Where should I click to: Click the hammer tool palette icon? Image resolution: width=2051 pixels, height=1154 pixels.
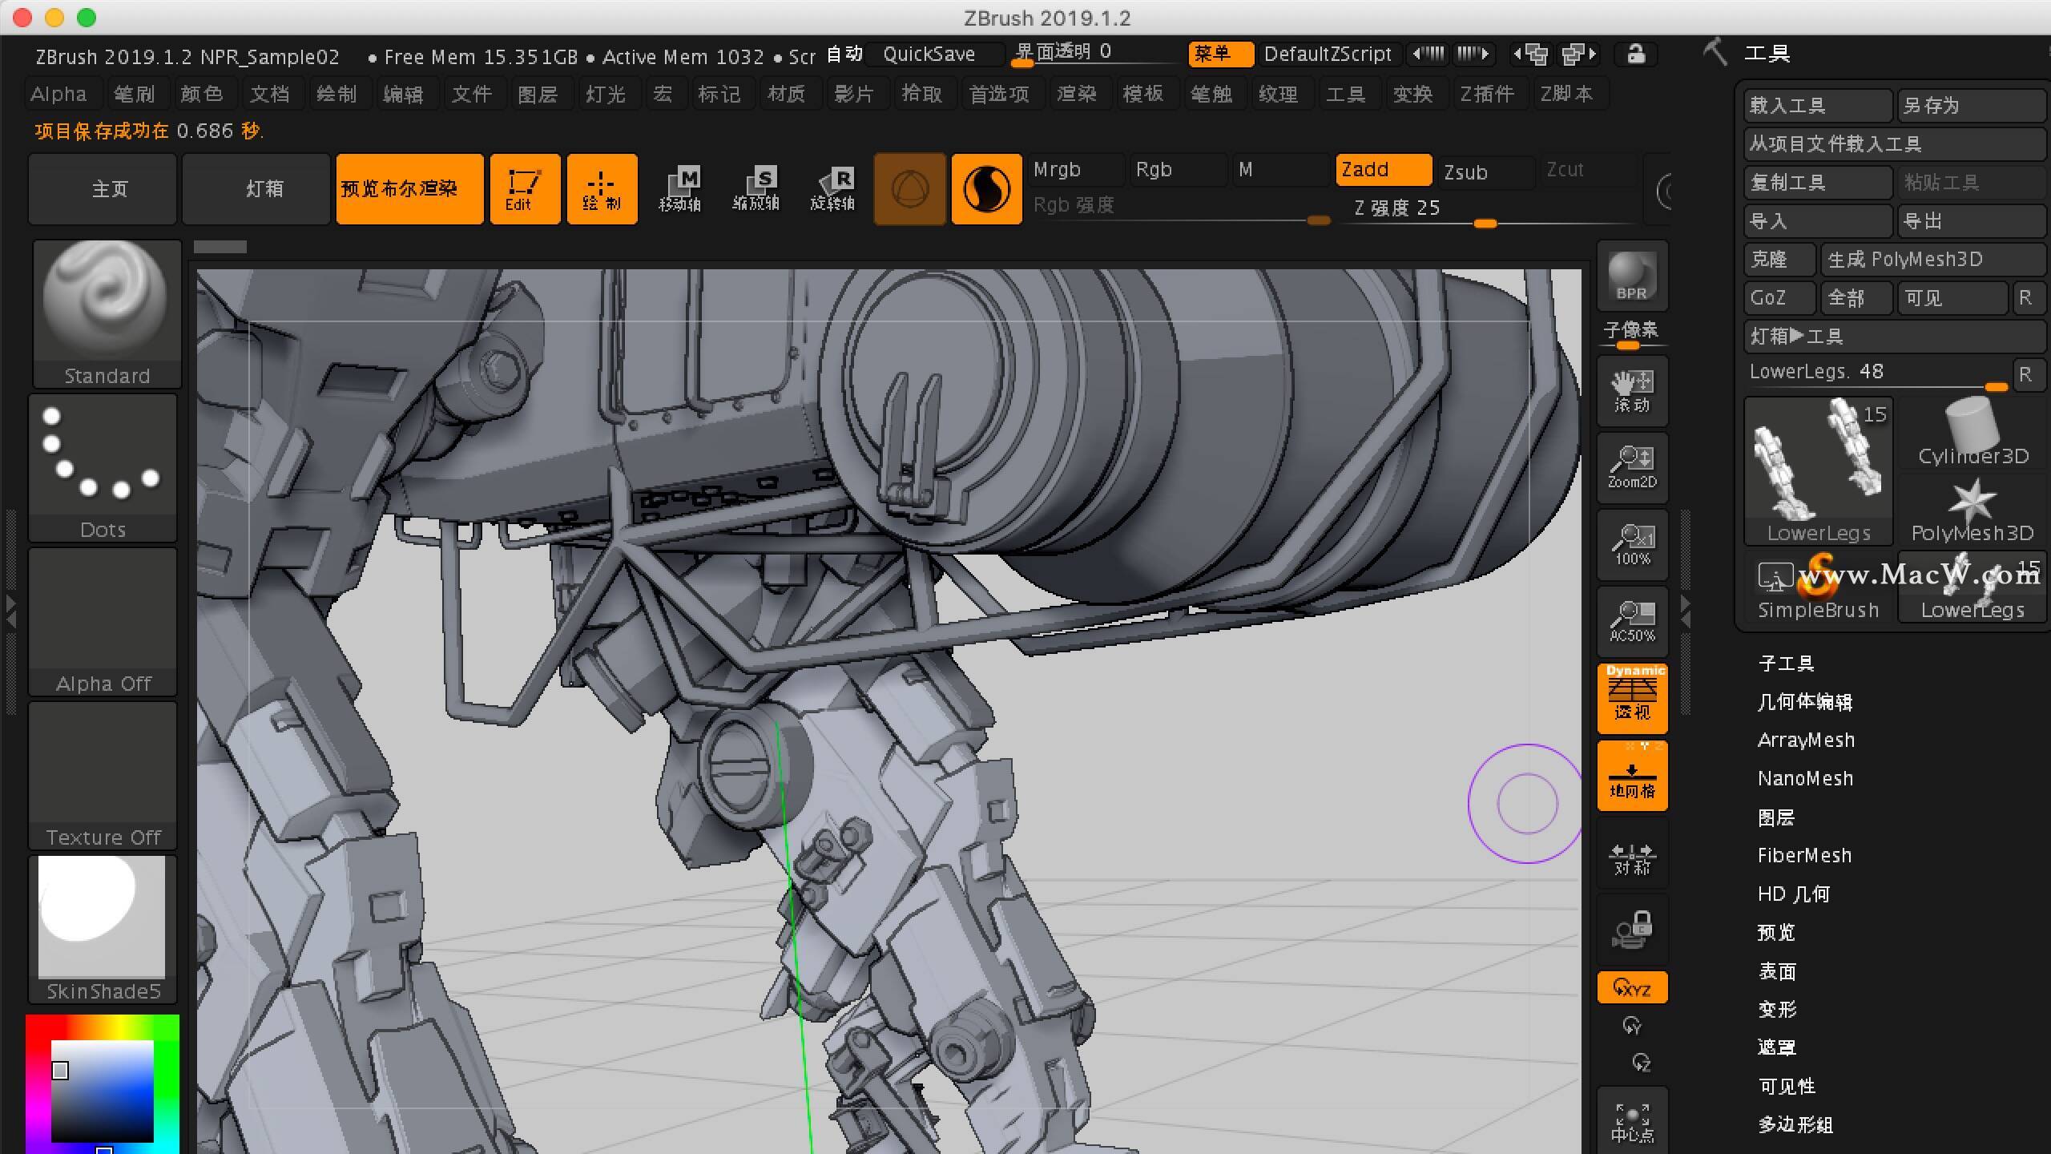tap(1715, 53)
